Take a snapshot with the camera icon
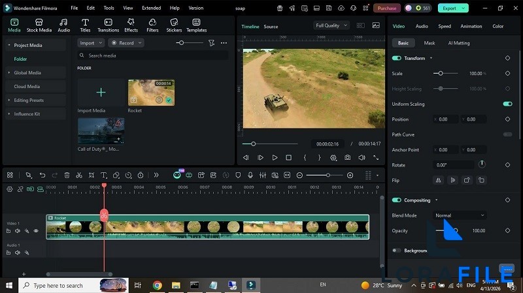Image resolution: width=523 pixels, height=293 pixels. 348,157
